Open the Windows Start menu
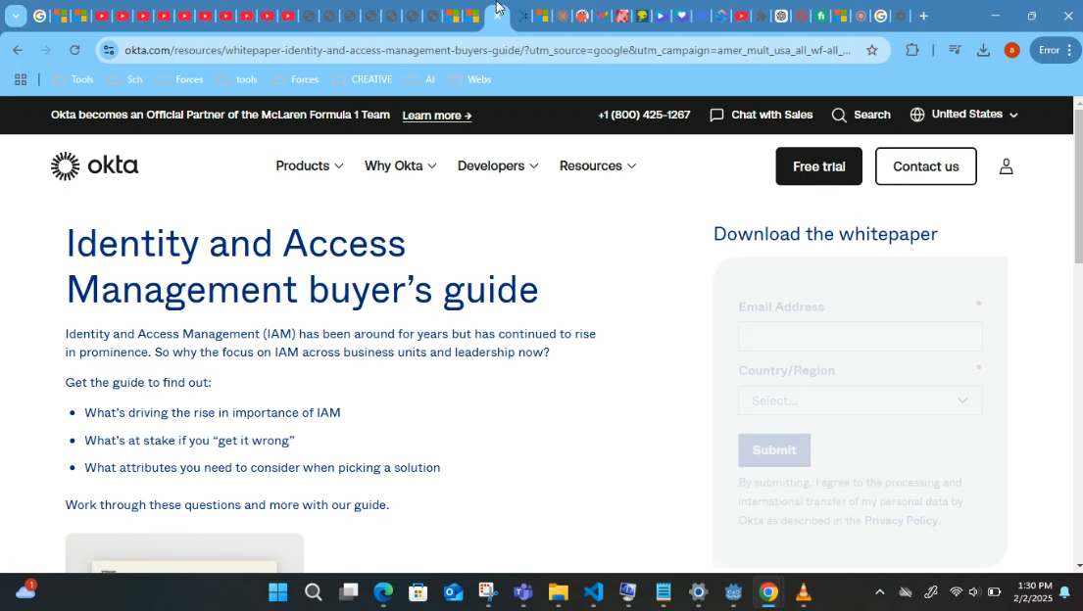The image size is (1083, 611). click(x=278, y=592)
